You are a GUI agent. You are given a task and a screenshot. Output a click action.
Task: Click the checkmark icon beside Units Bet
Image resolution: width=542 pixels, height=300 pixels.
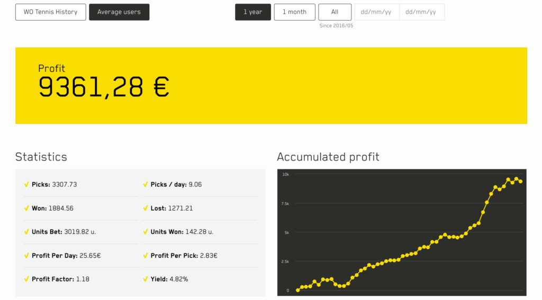[26, 232]
